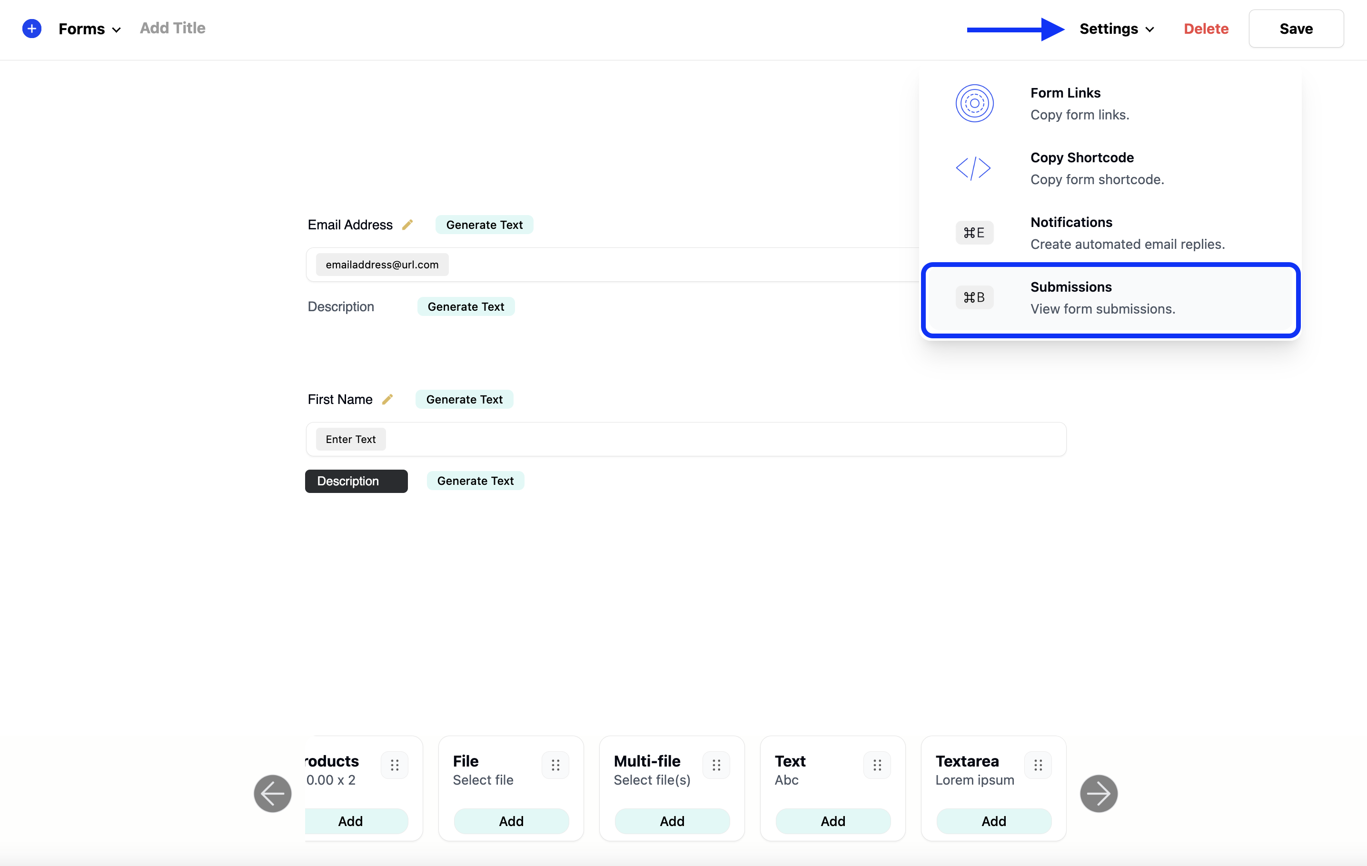The height and width of the screenshot is (866, 1367).
Task: Add the Multi-file field
Action: click(x=672, y=821)
